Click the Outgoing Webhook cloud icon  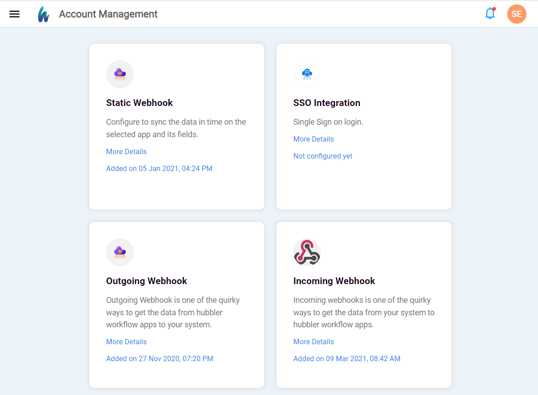(x=120, y=252)
